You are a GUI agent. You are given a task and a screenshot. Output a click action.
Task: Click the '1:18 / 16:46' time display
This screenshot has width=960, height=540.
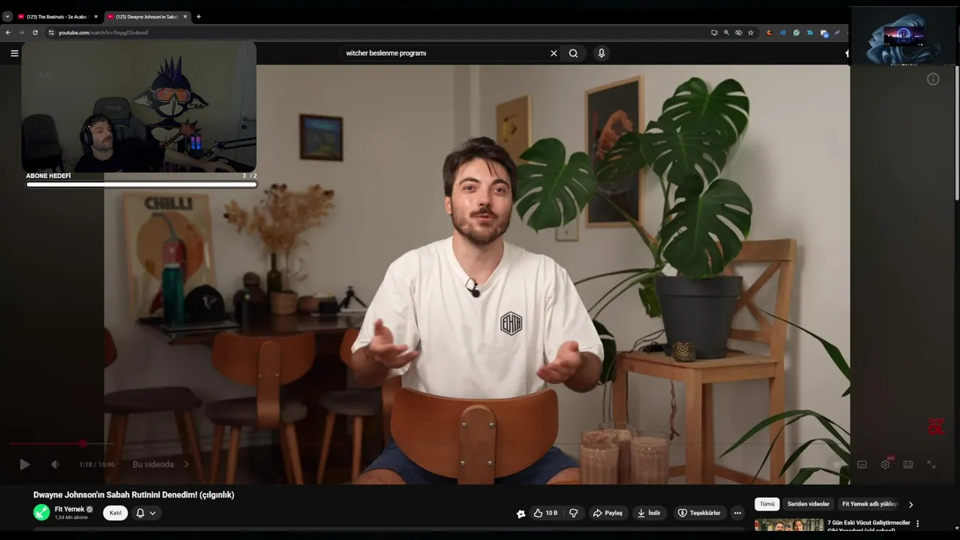point(97,464)
